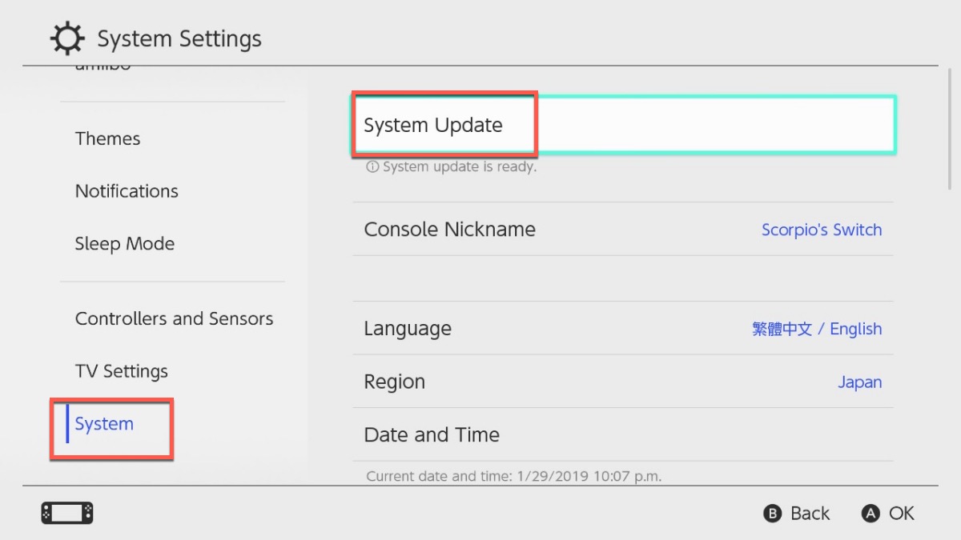The height and width of the screenshot is (540, 961).
Task: Start the System Update
Action: 623,125
